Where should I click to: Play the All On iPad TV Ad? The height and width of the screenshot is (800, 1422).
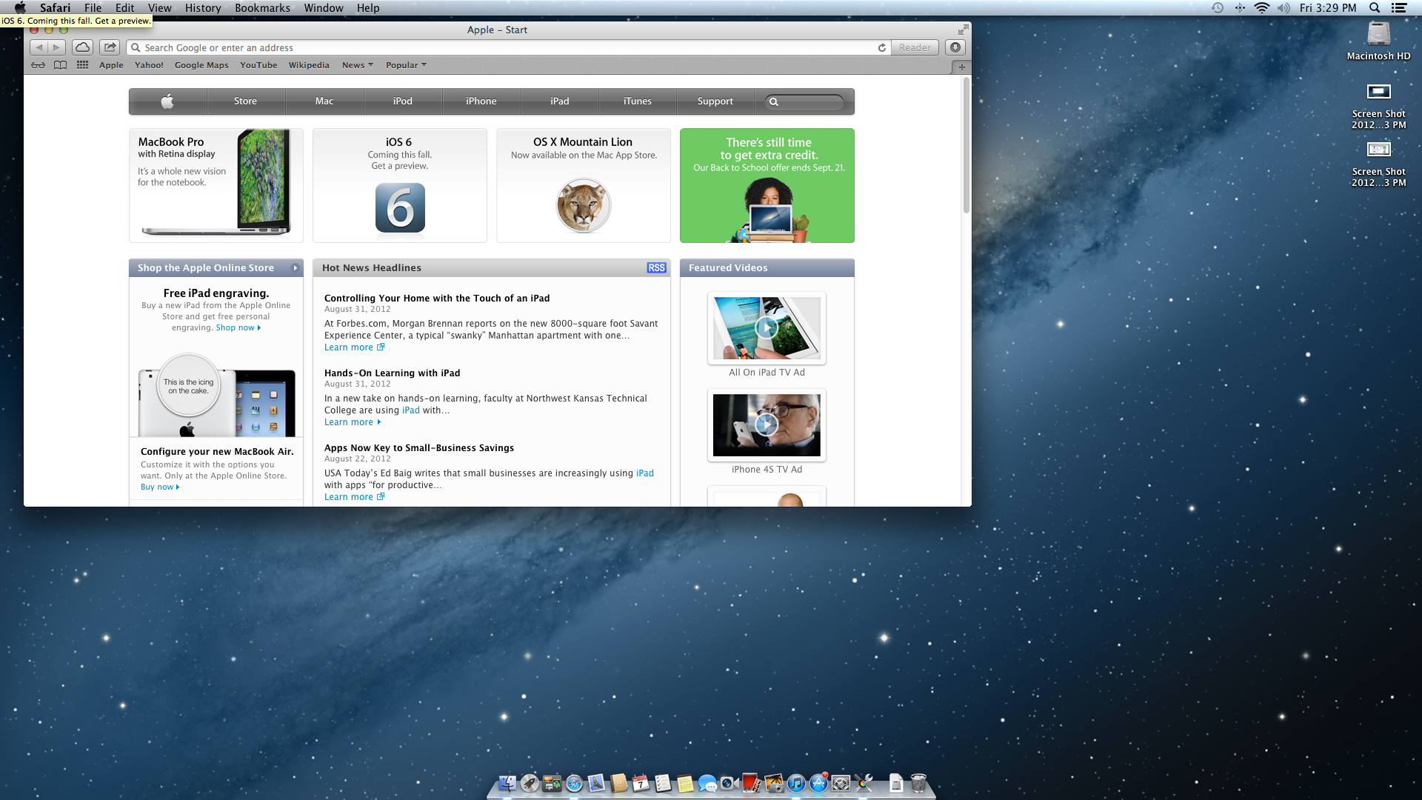pyautogui.click(x=767, y=327)
